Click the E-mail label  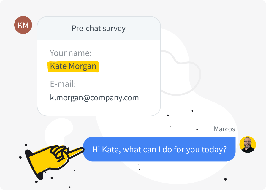63,84
